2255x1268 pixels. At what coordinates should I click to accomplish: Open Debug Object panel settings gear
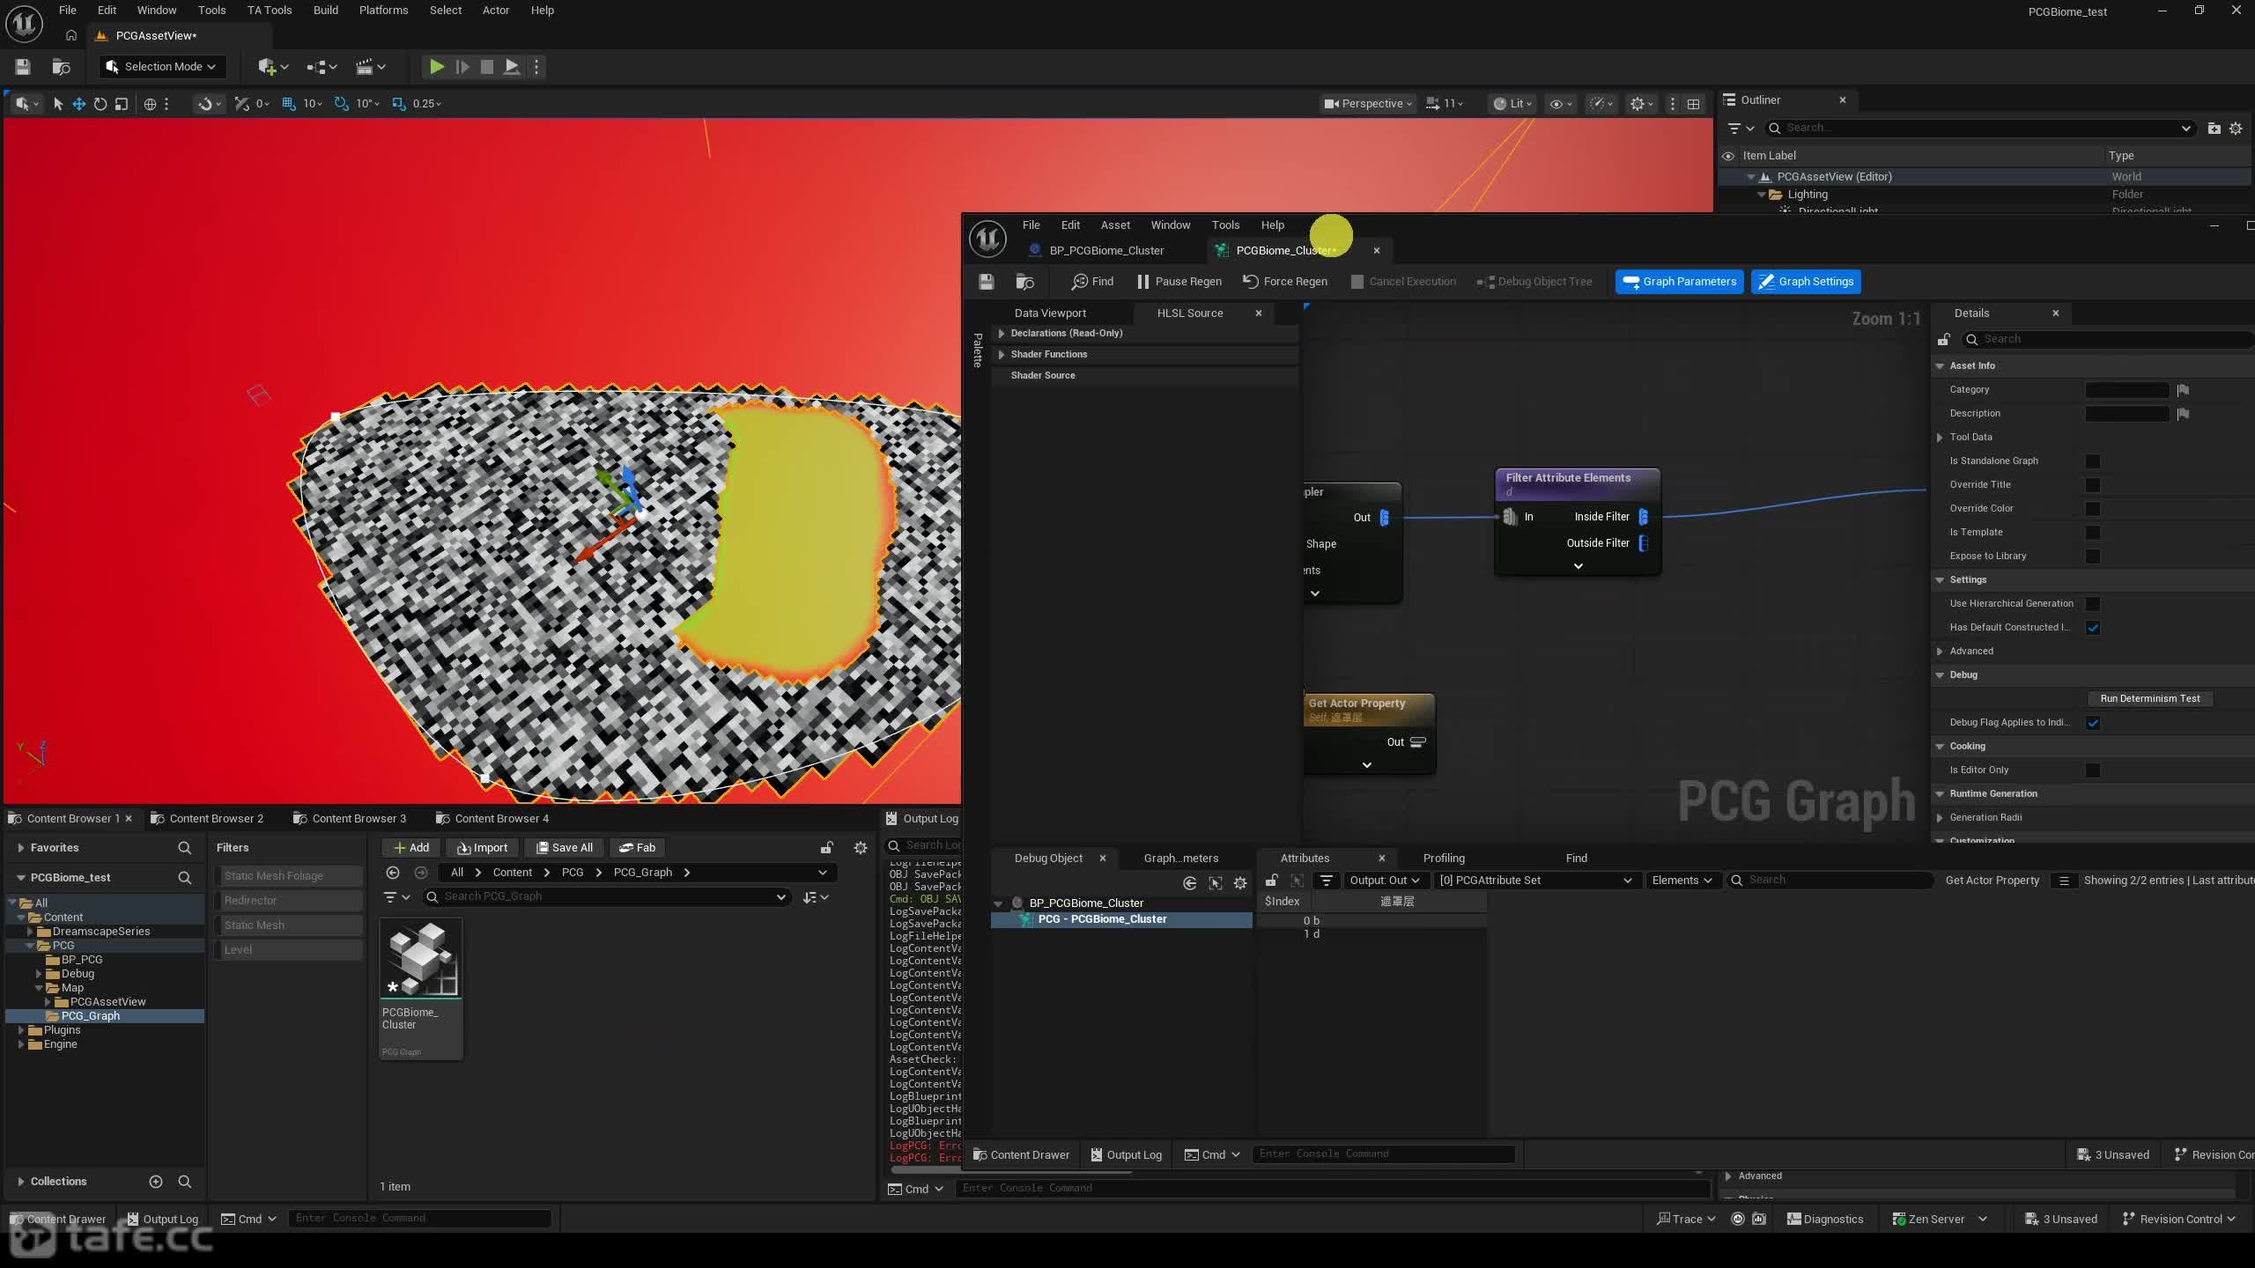pos(1240,883)
